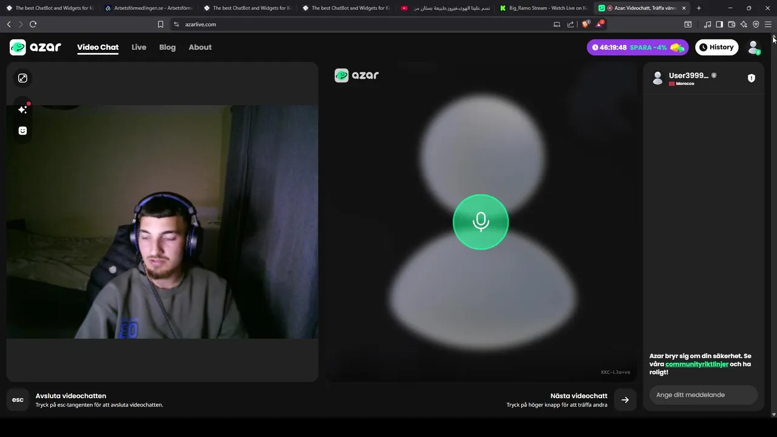Open the Brave Wallet icon

(731, 24)
